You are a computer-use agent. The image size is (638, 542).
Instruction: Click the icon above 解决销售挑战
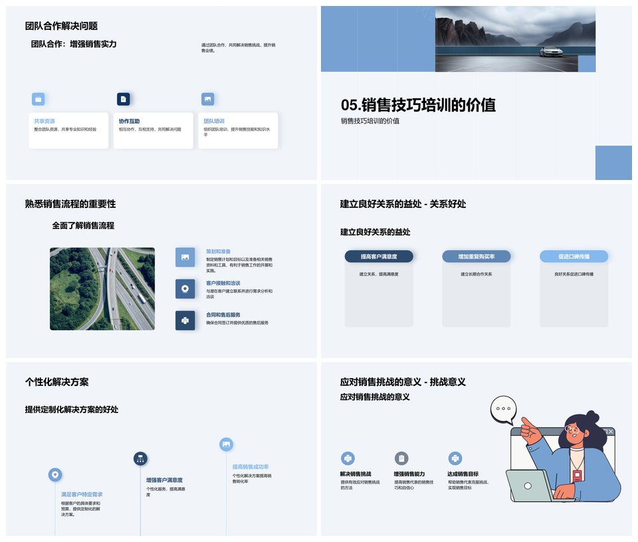(x=348, y=458)
